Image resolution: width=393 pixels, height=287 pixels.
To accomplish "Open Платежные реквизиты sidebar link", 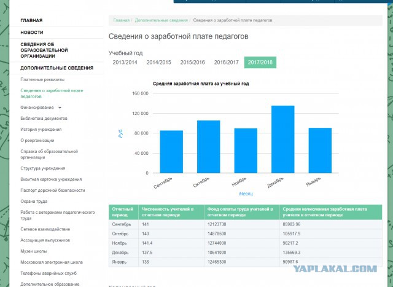I will point(42,80).
